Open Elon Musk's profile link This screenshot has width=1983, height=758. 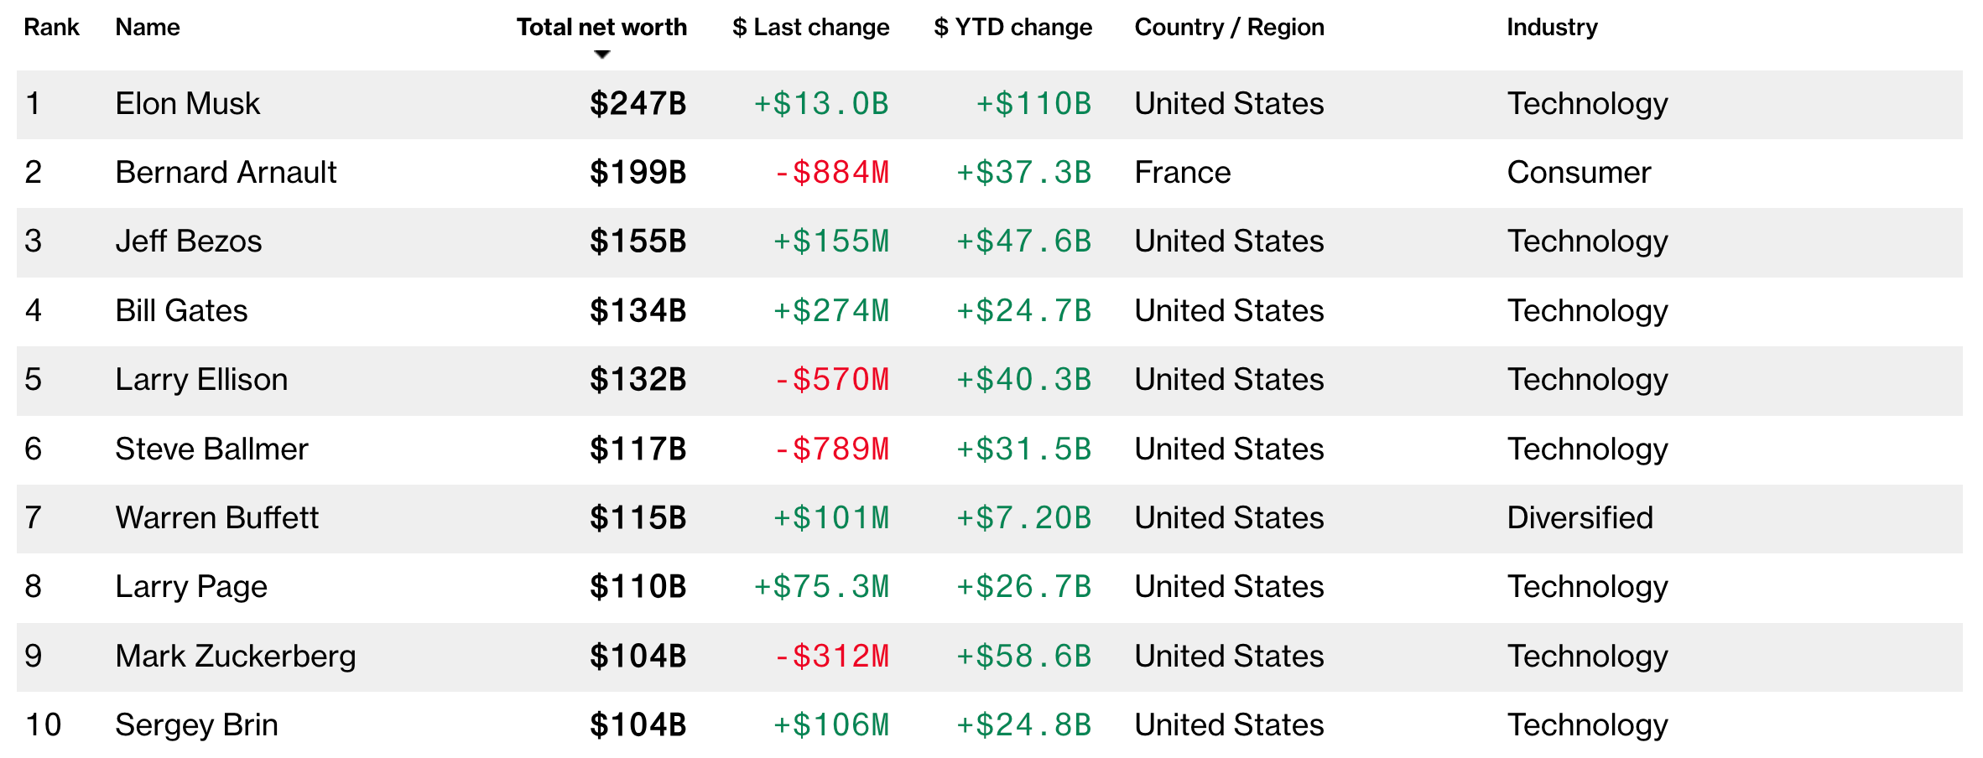click(x=188, y=103)
